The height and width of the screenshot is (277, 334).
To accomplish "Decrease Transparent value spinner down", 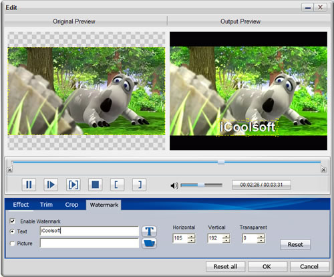I will 261,241.
